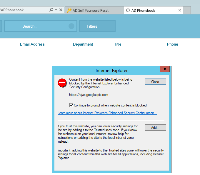Click the Close button in the dialog
Viewport: 200px width, 175px height.
(x=155, y=82)
